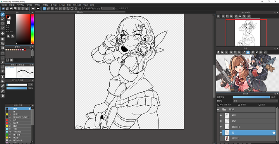Toggle visibility of the selected blue layer
Viewport: 279px width, 144px height.
pyautogui.click(x=221, y=133)
